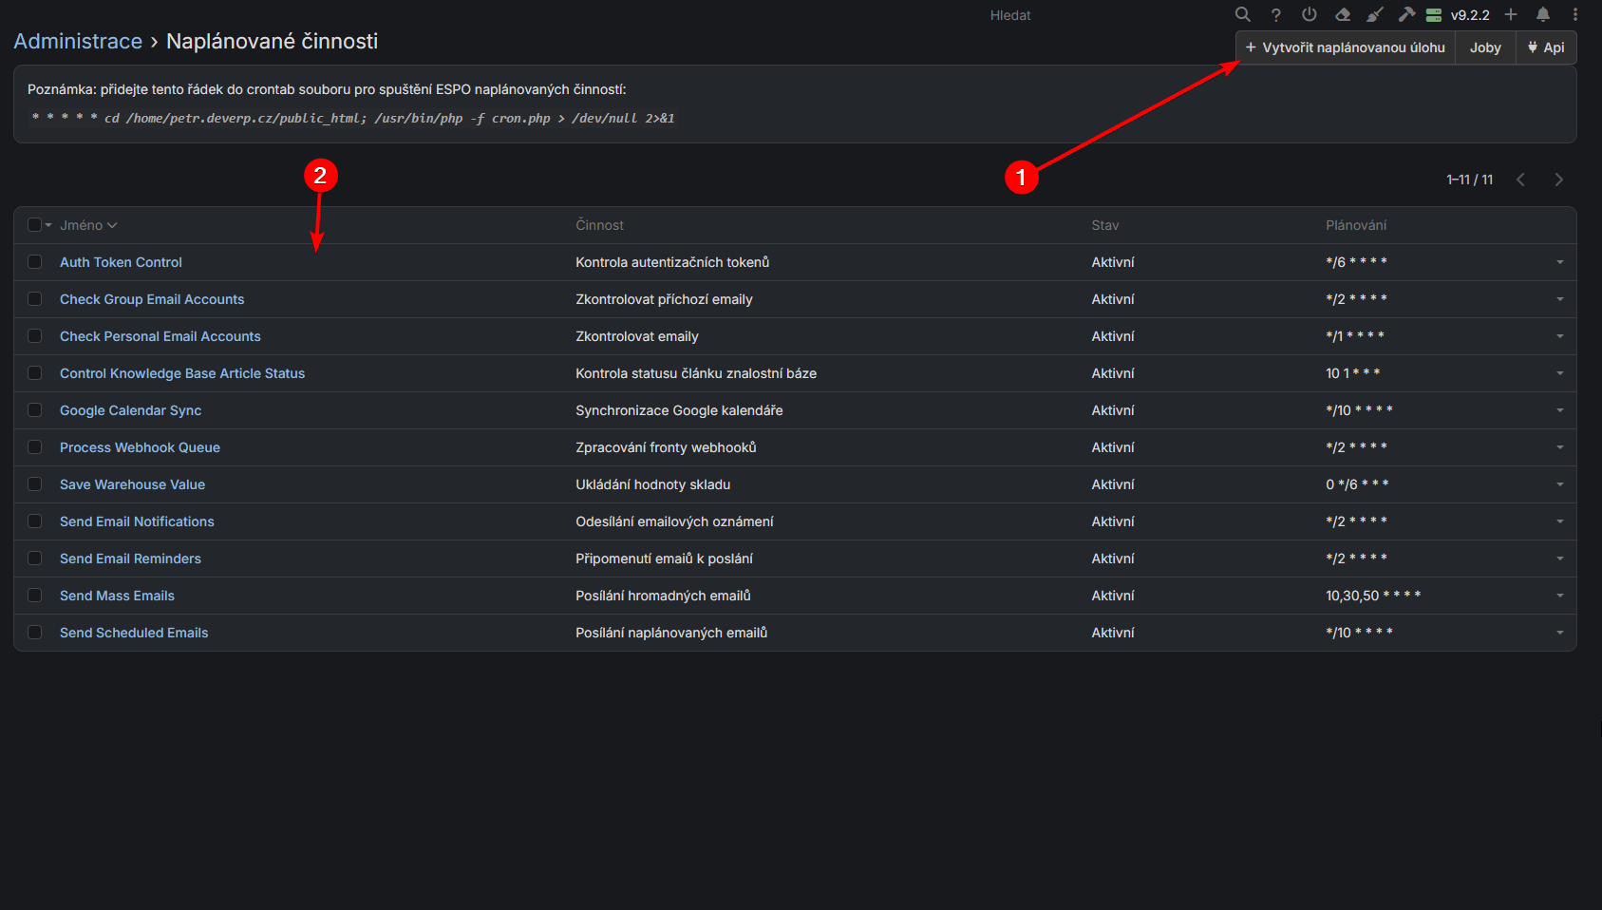This screenshot has width=1602, height=910.
Task: Check the Send Mass Emails row checkbox
Action: click(35, 596)
